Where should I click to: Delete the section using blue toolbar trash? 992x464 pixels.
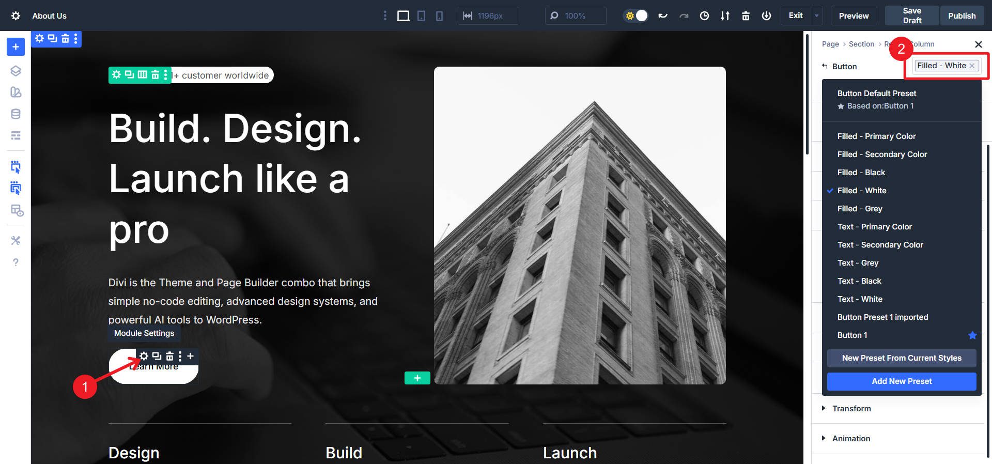pyautogui.click(x=65, y=38)
